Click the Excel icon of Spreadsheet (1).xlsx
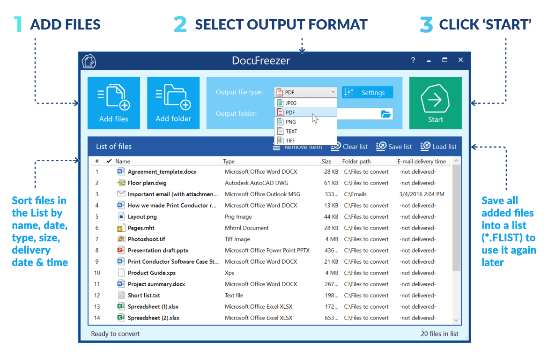The height and width of the screenshot is (356, 548). point(121,306)
